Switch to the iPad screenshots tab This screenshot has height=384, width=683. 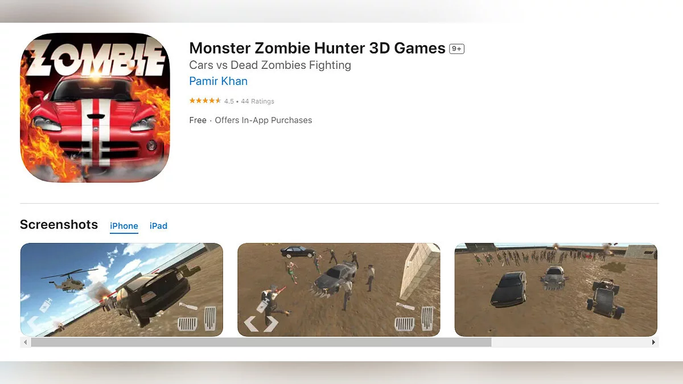158,226
